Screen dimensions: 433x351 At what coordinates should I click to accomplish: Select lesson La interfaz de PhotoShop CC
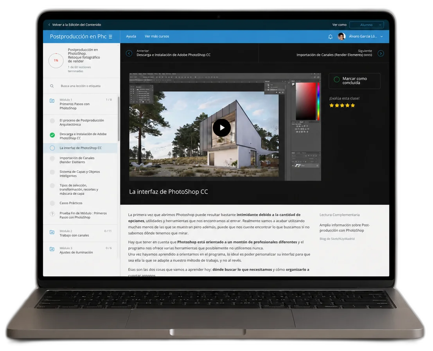click(80, 148)
